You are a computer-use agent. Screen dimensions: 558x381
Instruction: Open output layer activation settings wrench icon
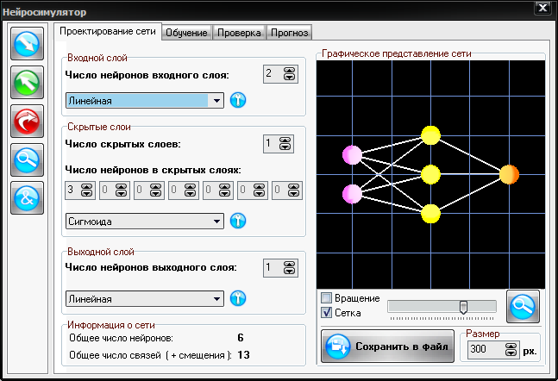tap(238, 299)
